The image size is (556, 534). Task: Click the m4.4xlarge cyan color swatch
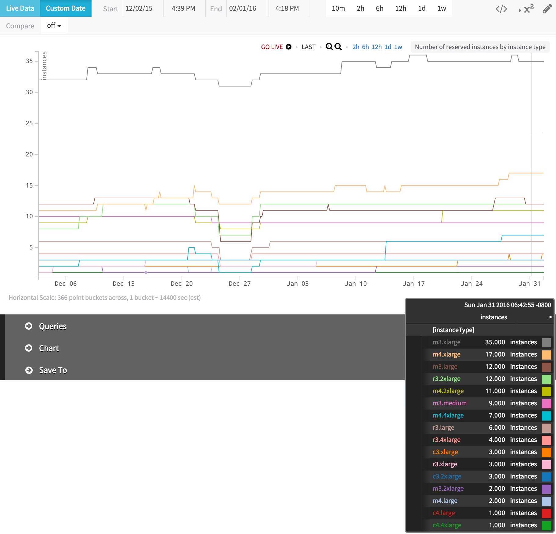coord(547,415)
